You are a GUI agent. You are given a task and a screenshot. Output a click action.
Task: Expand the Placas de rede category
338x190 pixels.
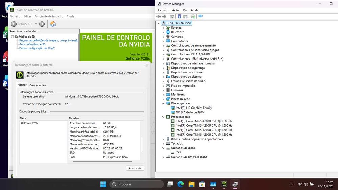coord(163,99)
